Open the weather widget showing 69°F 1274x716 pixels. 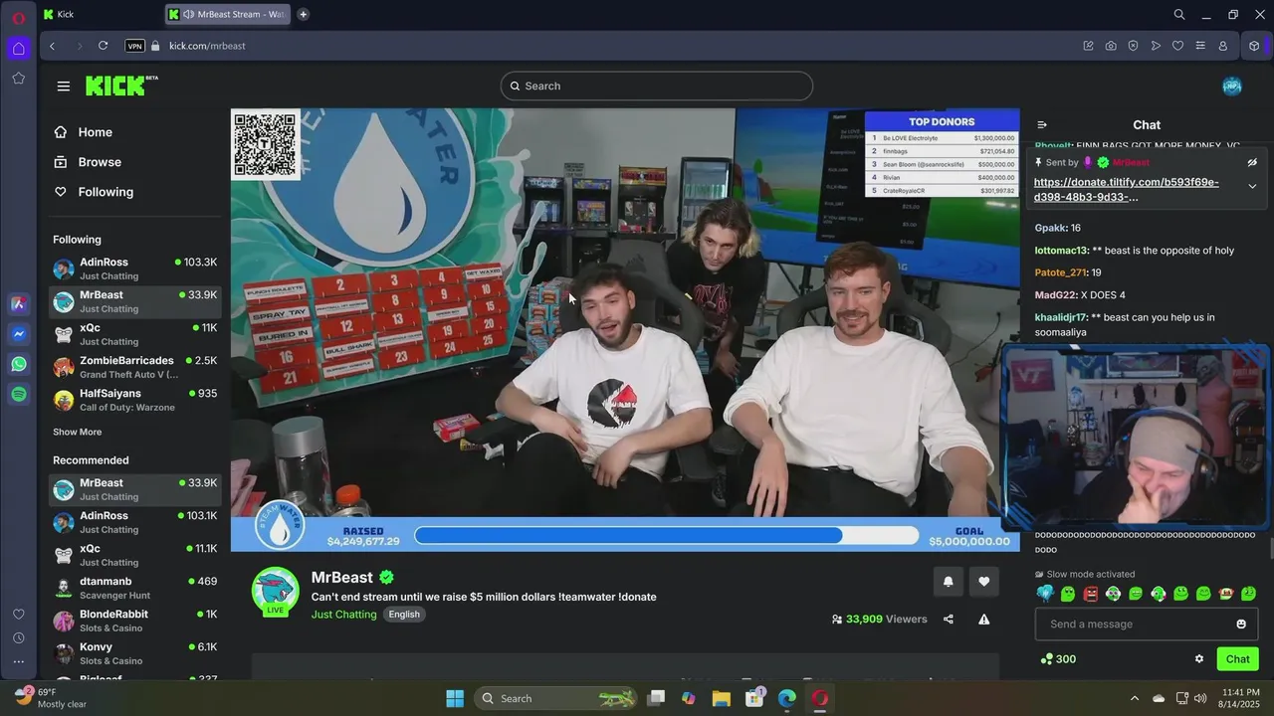pos(50,698)
